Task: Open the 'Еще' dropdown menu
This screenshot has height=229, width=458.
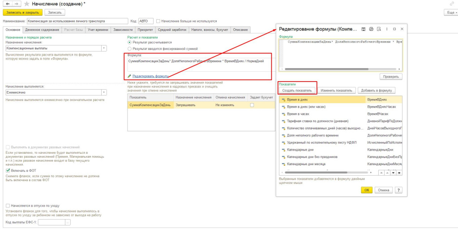Action: click(x=450, y=13)
